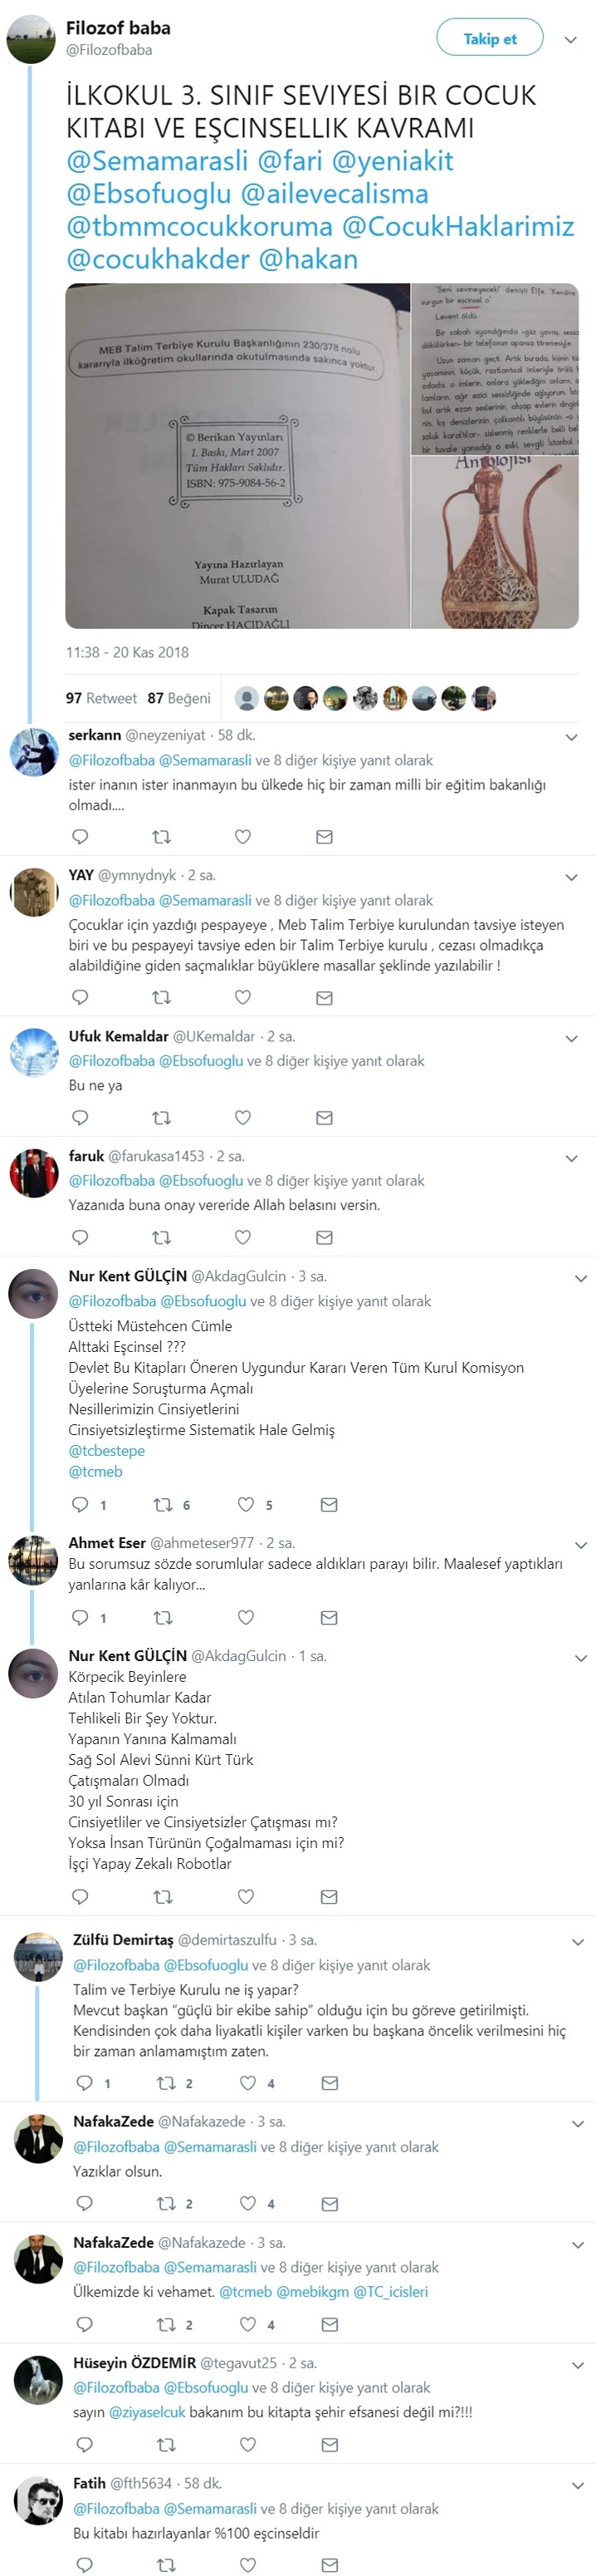The image size is (596, 2576).
Task: Share Hüseyin ÖZDEMİR's reply by message
Action: point(330,2445)
